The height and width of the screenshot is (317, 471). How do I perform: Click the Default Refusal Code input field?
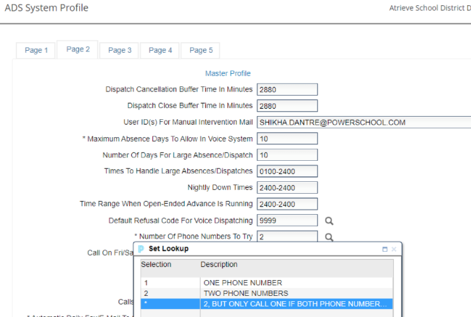(287, 221)
